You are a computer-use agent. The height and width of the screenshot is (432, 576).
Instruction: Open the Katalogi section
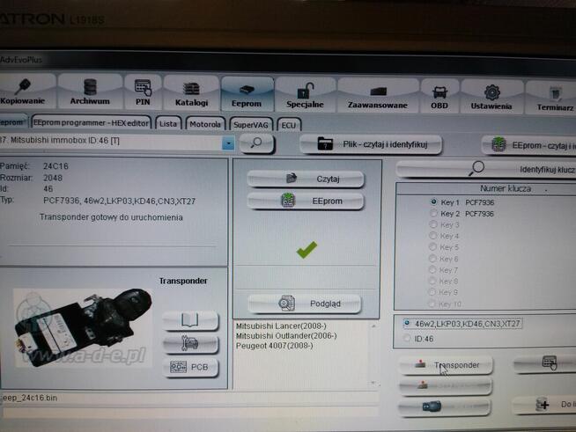190,93
